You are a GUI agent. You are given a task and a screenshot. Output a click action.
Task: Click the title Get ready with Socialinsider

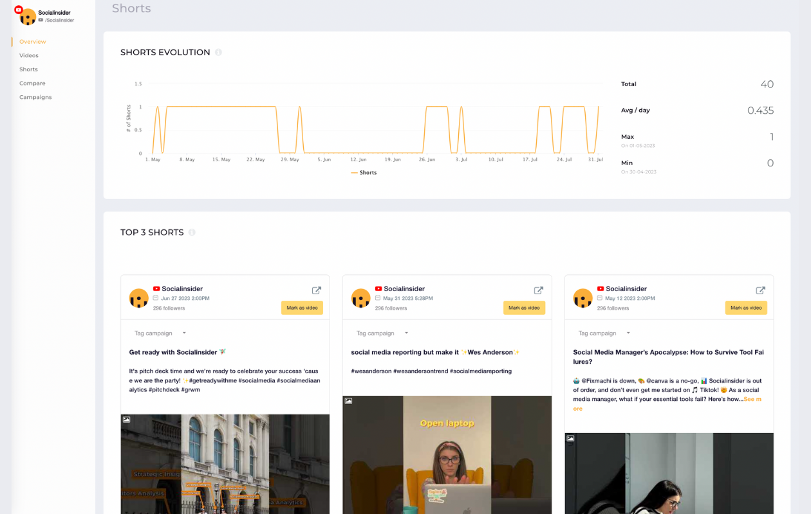pos(178,352)
